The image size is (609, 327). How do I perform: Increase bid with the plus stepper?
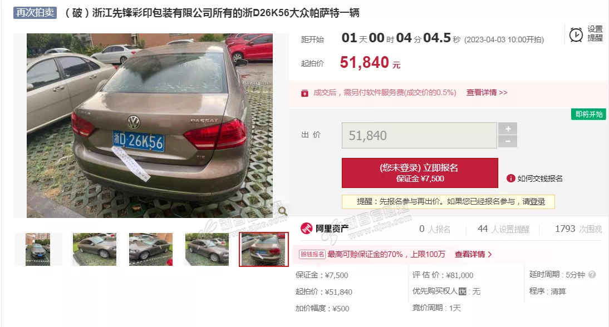(x=508, y=129)
